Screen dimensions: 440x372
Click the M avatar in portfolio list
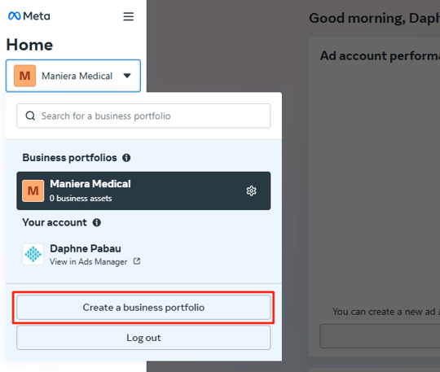(33, 191)
